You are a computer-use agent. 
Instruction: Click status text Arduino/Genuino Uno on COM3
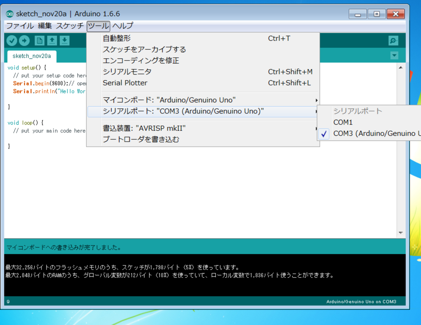(x=361, y=302)
